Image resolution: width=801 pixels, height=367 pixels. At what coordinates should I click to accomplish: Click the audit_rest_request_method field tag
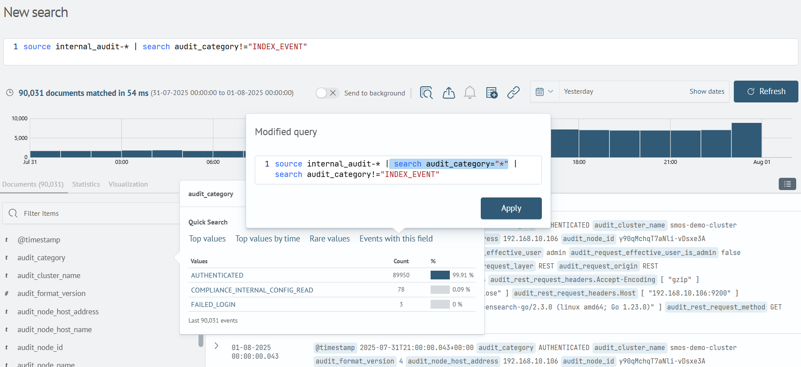pyautogui.click(x=716, y=307)
